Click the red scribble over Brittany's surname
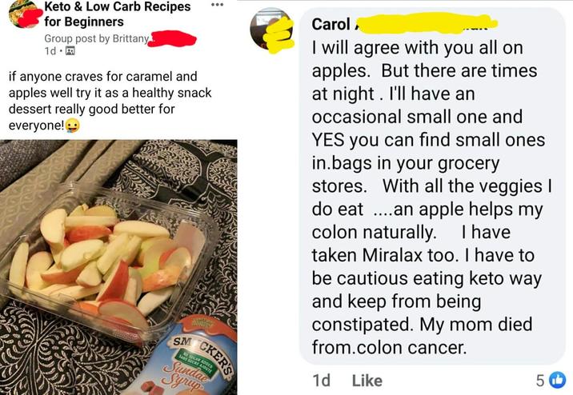This screenshot has height=395, width=573. (173, 38)
